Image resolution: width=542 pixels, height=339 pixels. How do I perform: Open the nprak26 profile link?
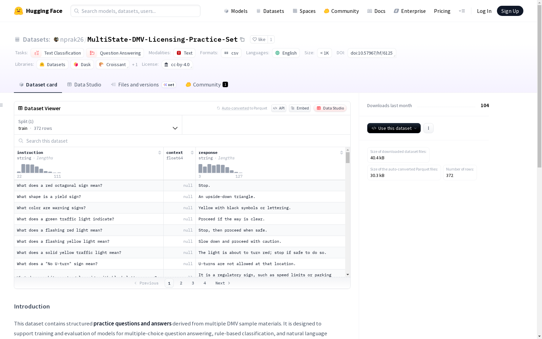tap(72, 39)
